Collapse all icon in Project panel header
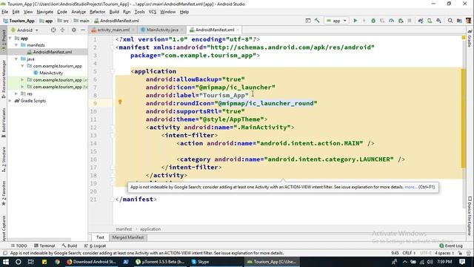Viewport: 474px width, 267px height. click(62, 30)
